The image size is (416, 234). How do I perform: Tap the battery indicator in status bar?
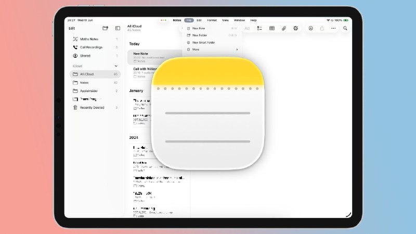[346, 20]
